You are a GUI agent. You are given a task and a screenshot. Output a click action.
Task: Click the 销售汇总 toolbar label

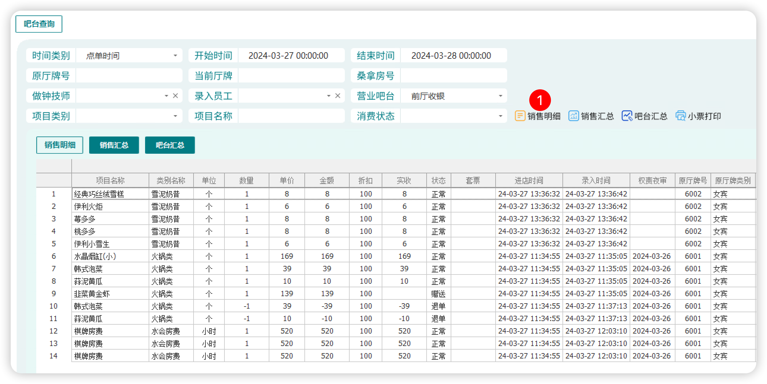click(597, 116)
